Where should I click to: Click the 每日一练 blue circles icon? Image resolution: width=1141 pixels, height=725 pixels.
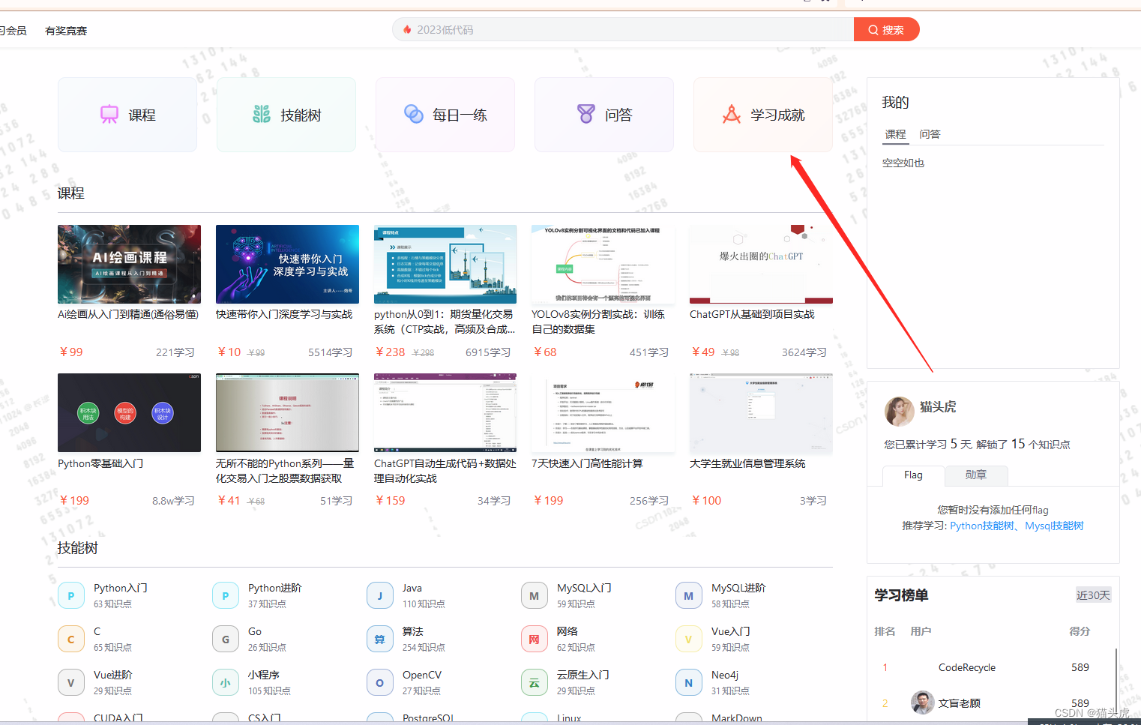tap(414, 114)
